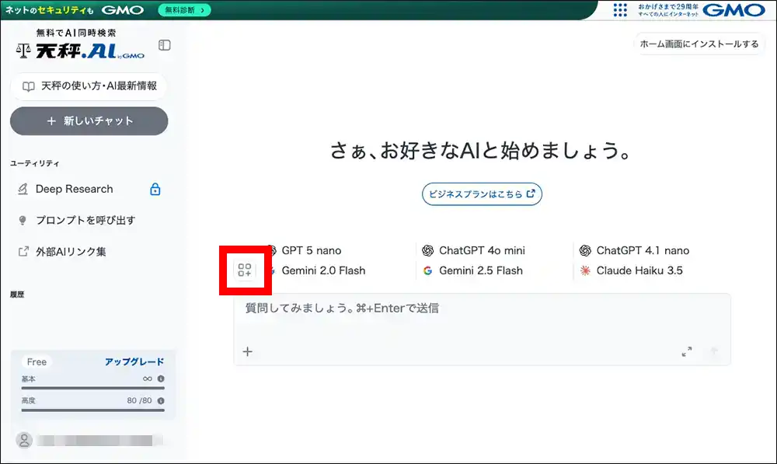Open the GMO services grid icon
Viewport: 777px width, 464px height.
[619, 9]
